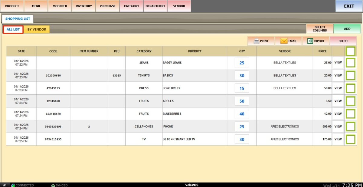Check the box for LG 86 4K TV row

coord(351,139)
